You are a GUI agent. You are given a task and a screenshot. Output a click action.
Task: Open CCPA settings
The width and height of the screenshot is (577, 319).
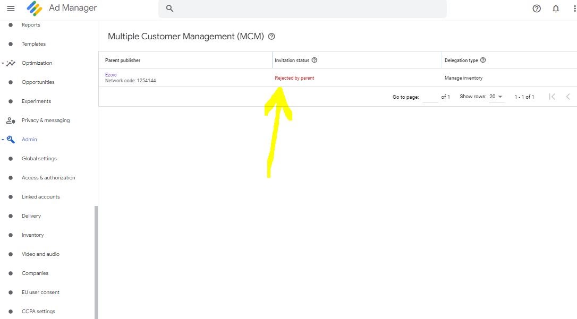pyautogui.click(x=38, y=311)
